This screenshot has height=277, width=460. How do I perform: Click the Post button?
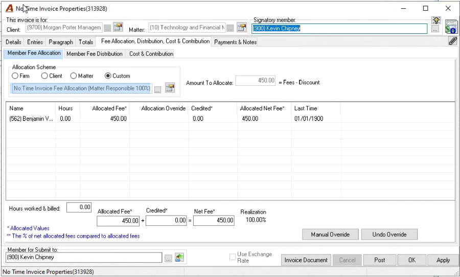(x=380, y=260)
